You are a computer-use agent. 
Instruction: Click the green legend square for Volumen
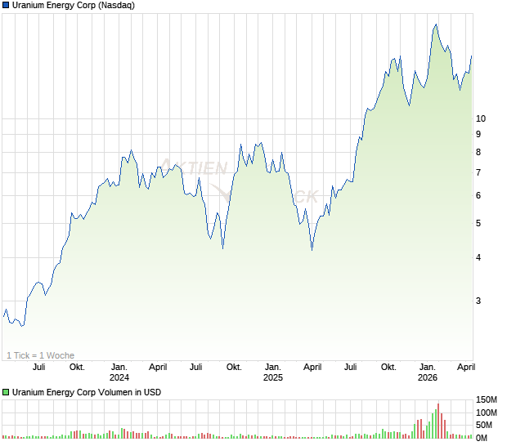tap(6, 392)
